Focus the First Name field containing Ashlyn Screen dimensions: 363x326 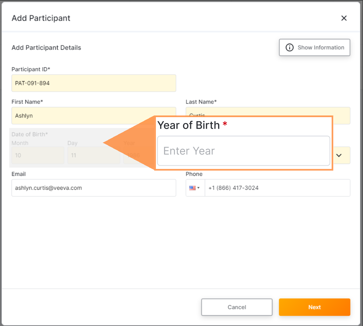coord(93,116)
